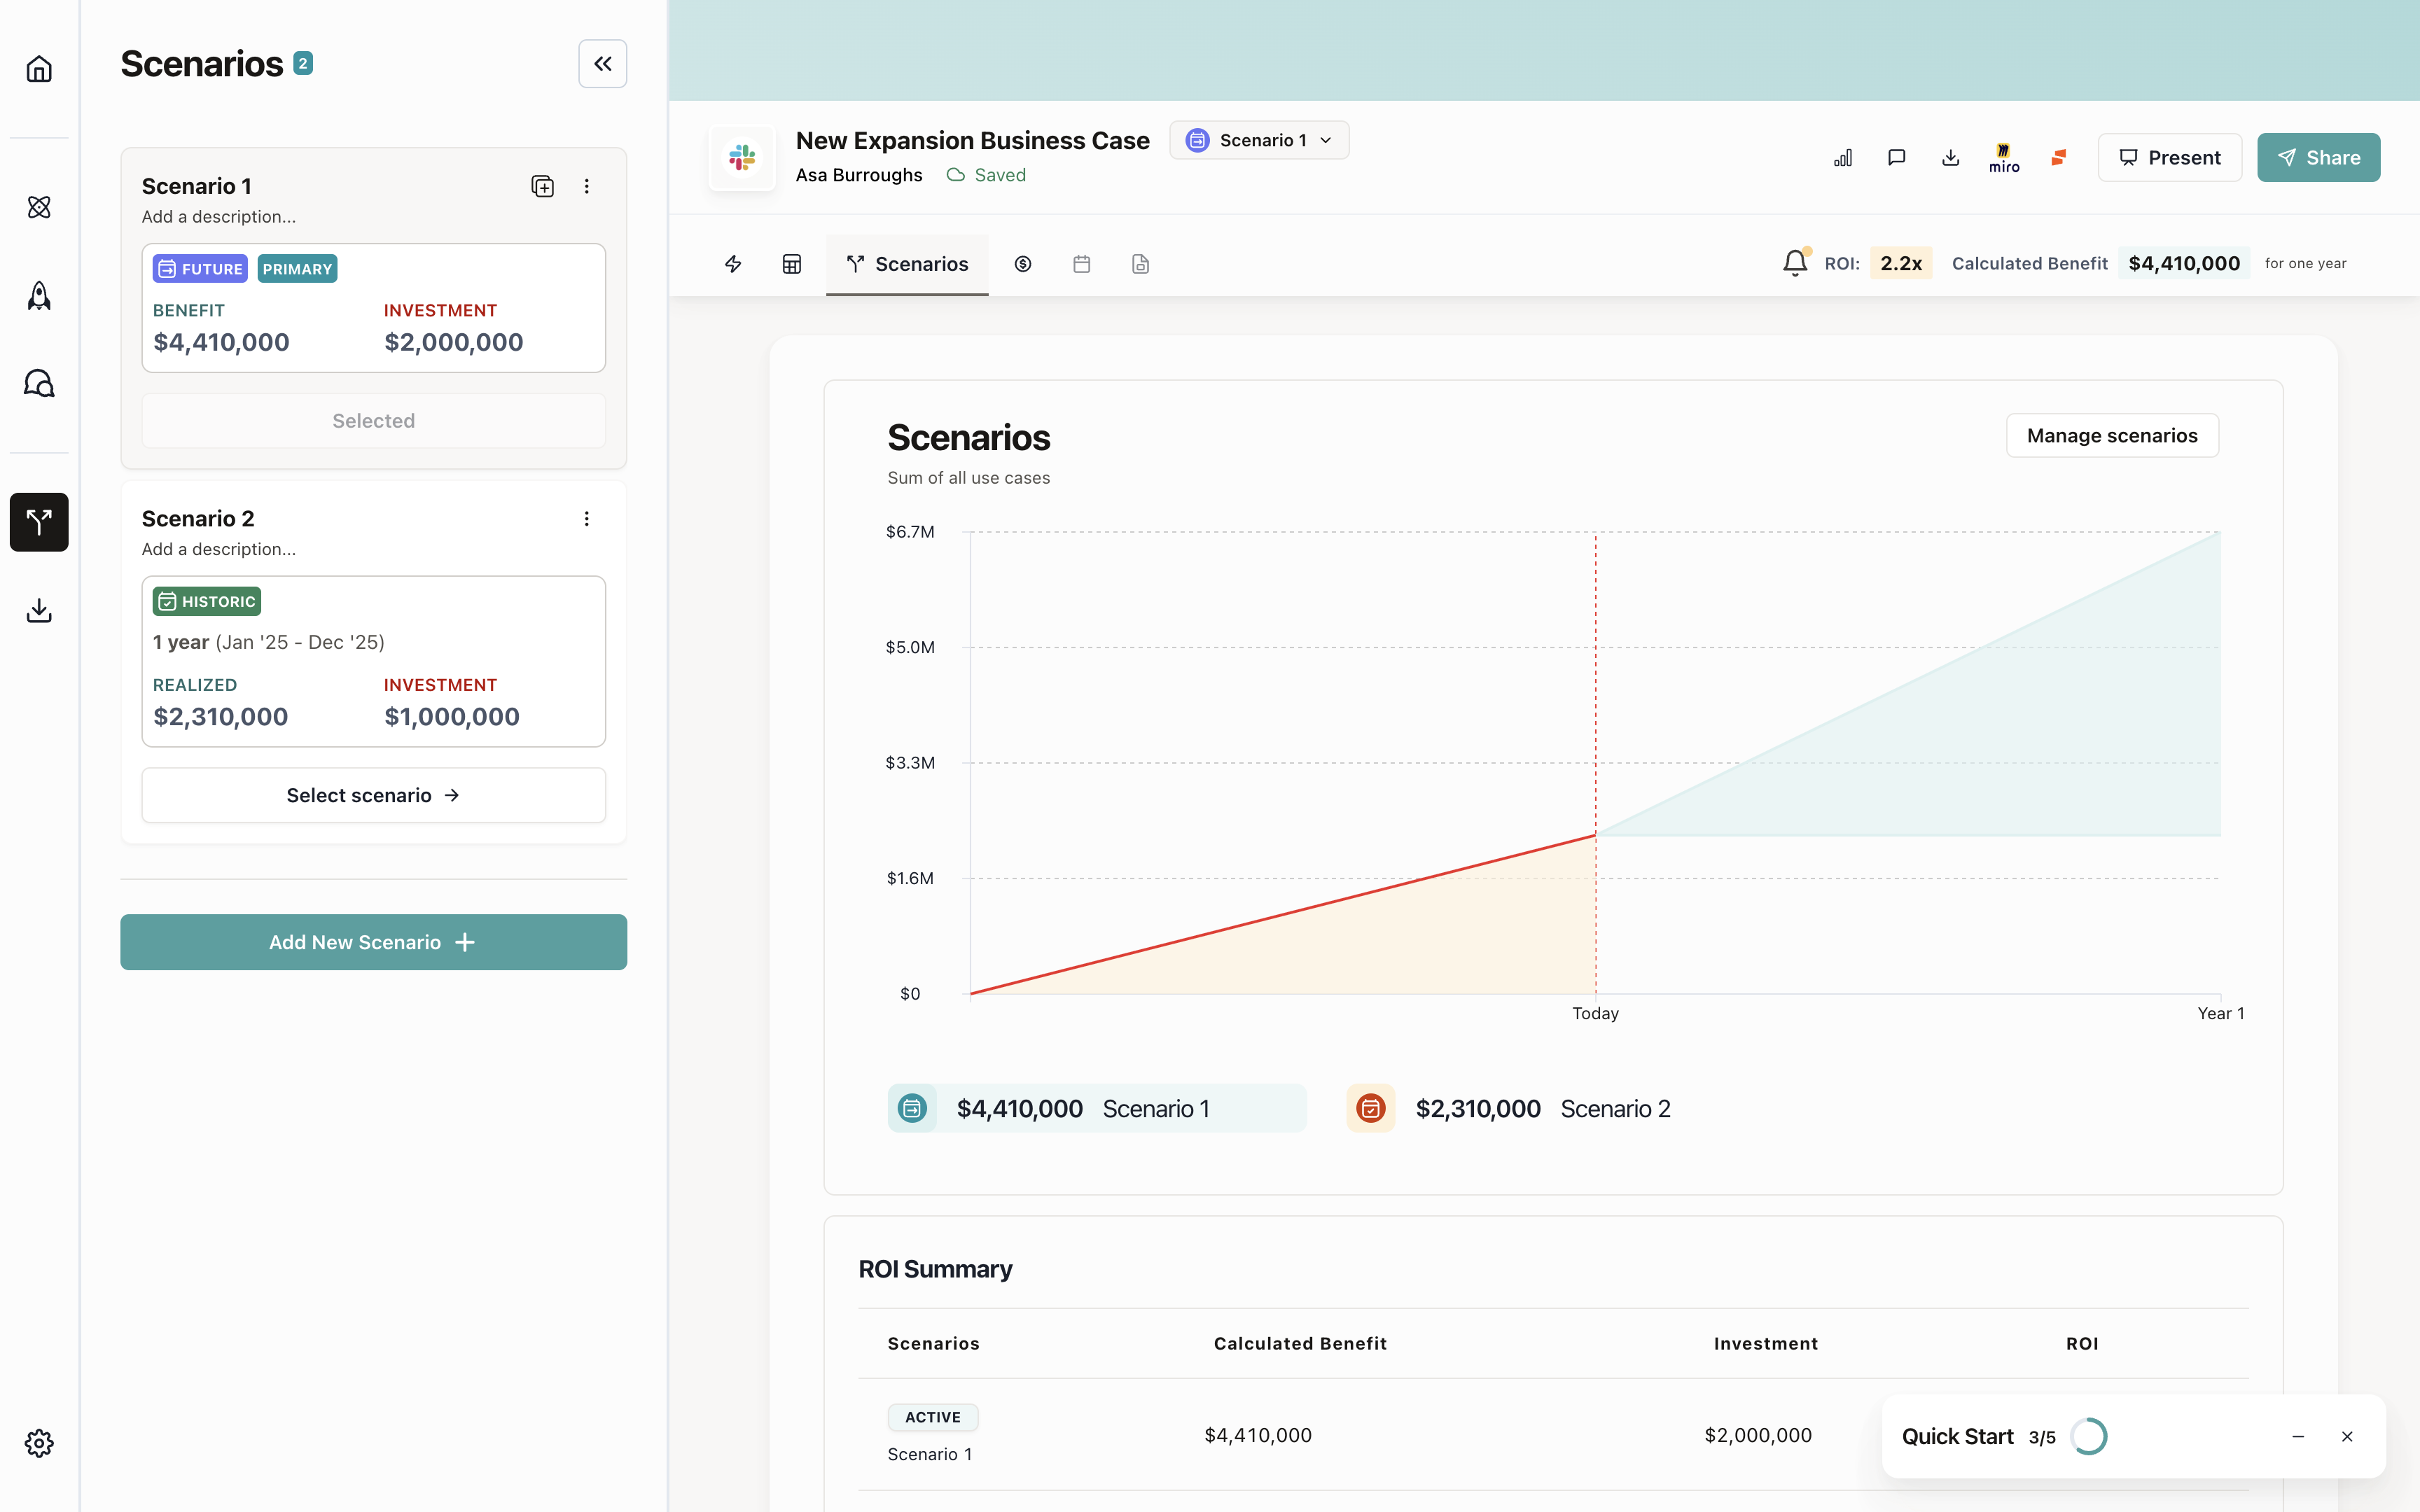The image size is (2420, 1512).
Task: Click the Quick Start progress ring
Action: (2088, 1436)
